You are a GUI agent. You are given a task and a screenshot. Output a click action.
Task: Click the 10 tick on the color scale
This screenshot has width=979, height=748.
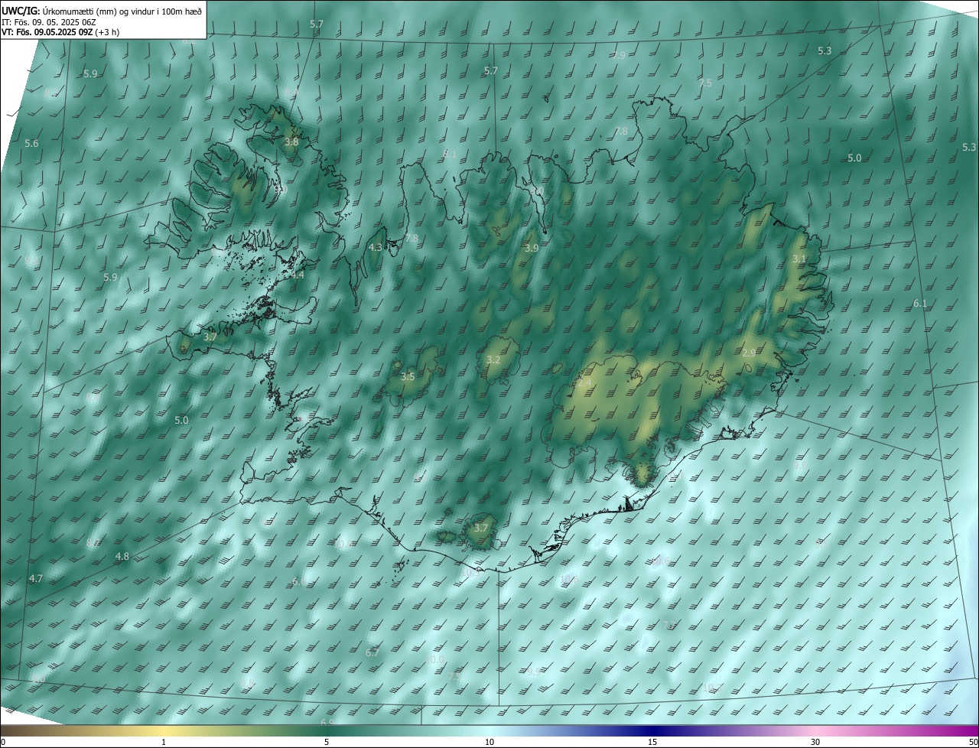click(489, 742)
